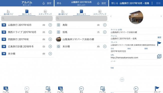Open スタンプブック tab in Album screen
The width and height of the screenshot is (163, 93).
45,13
